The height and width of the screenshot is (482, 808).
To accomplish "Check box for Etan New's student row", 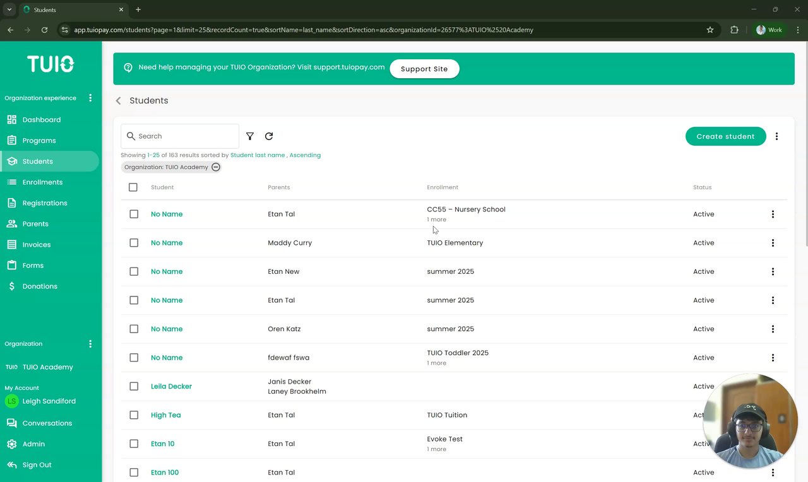I will (134, 272).
